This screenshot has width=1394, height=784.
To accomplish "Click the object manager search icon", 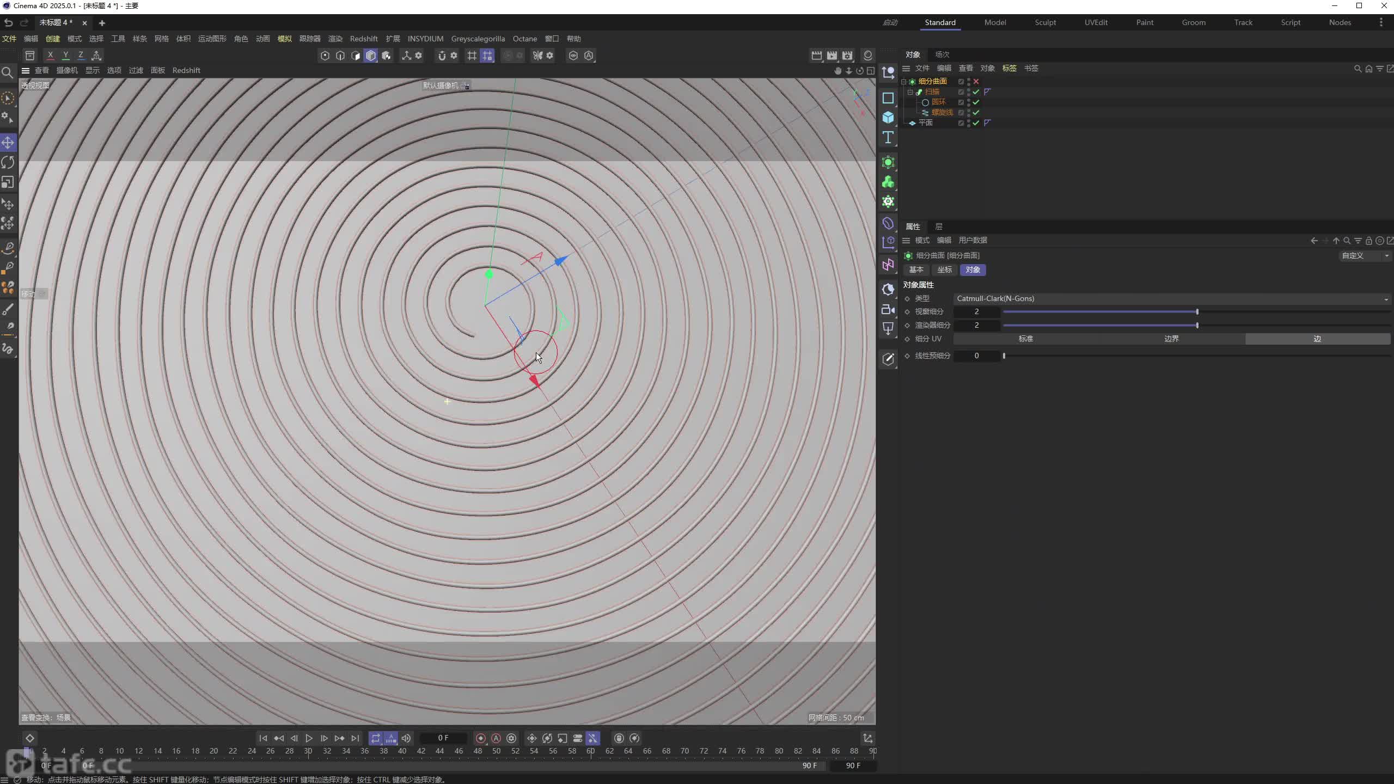I will click(x=1358, y=69).
